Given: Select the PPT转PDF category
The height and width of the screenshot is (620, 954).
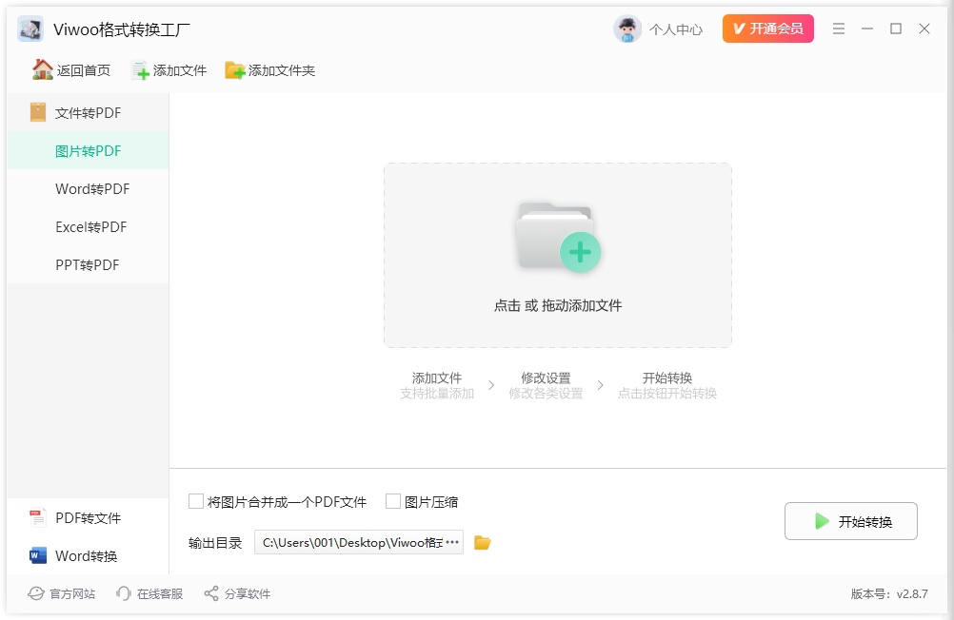Looking at the screenshot, I should tap(87, 264).
